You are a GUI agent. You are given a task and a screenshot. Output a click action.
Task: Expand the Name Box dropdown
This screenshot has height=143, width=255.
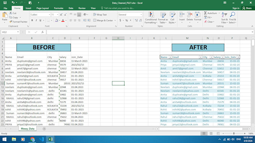pos(18,32)
